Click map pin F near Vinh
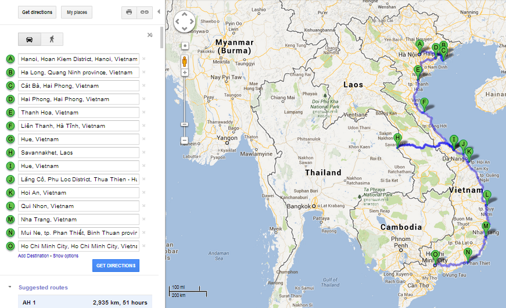506x308 pixels. point(424,105)
